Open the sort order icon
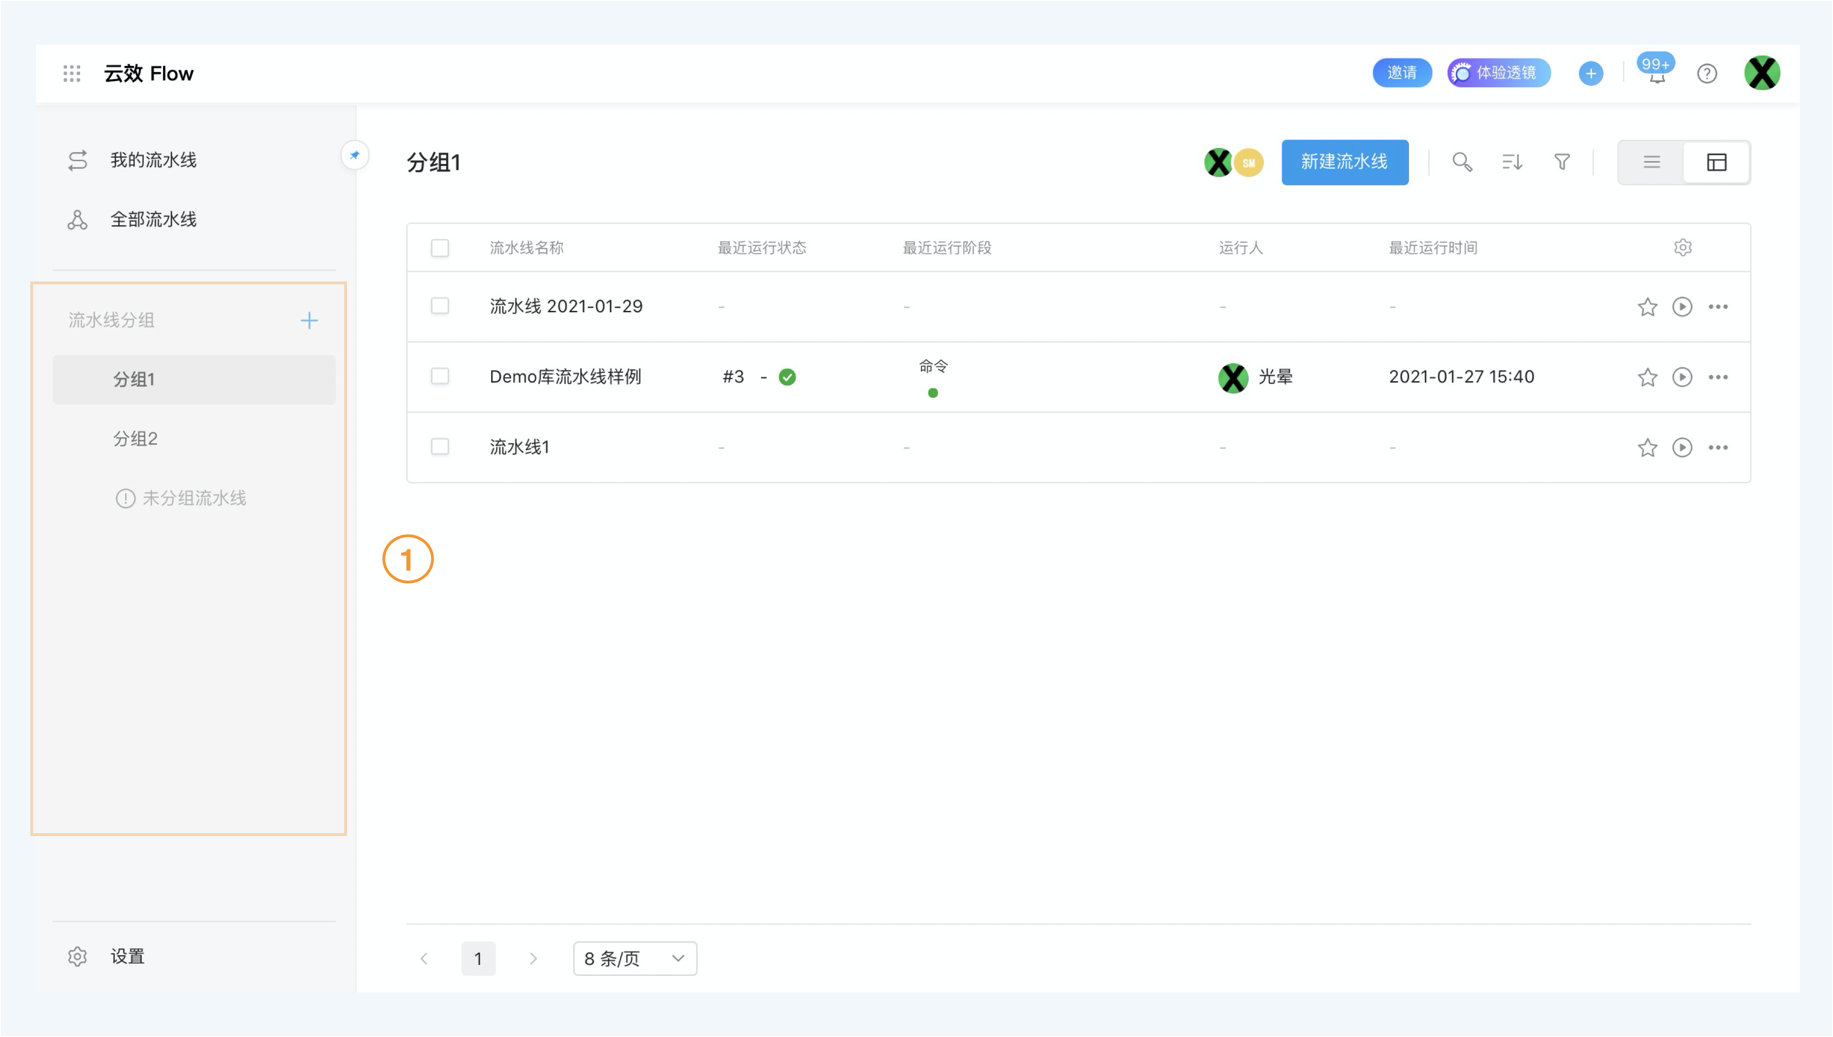The width and height of the screenshot is (1833, 1037). [x=1512, y=163]
